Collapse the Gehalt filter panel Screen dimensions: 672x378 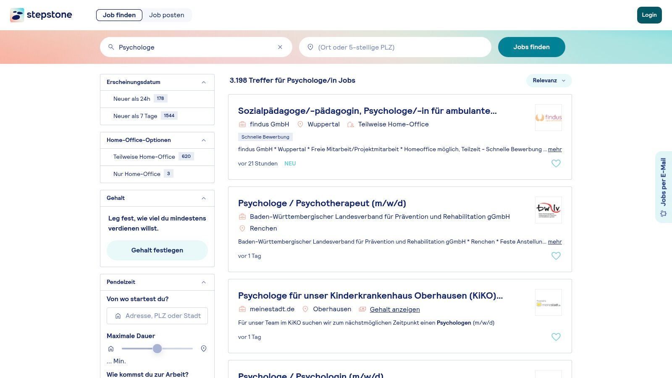pyautogui.click(x=204, y=198)
